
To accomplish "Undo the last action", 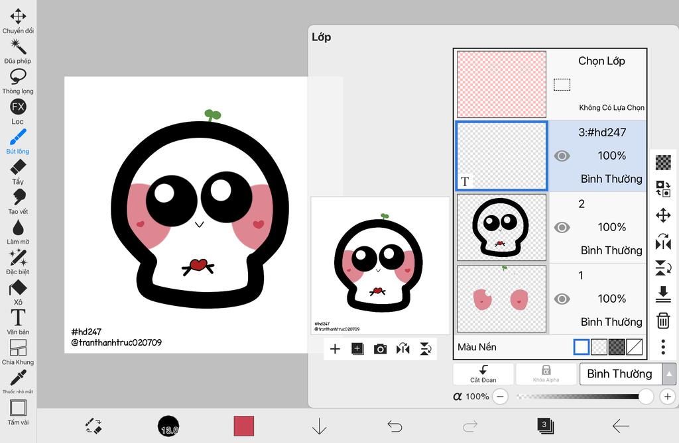I will click(395, 426).
